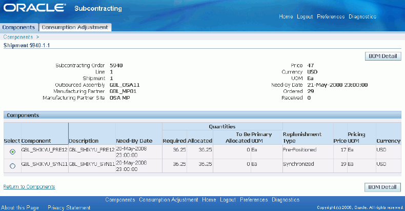Click Outsourced Assembly value GBL_OSA11

(x=125, y=85)
